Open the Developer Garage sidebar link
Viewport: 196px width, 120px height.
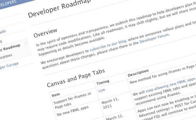coord(9,66)
